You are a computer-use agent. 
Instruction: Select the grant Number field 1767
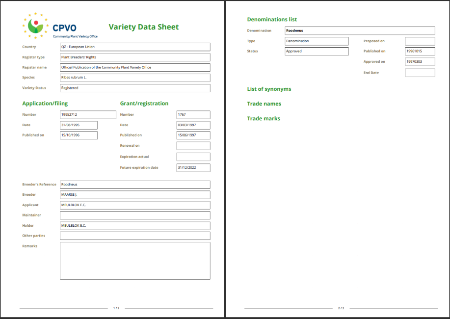pos(193,114)
